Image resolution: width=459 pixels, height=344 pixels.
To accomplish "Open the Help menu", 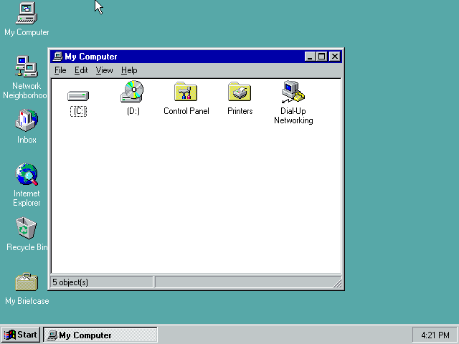I will pos(129,70).
